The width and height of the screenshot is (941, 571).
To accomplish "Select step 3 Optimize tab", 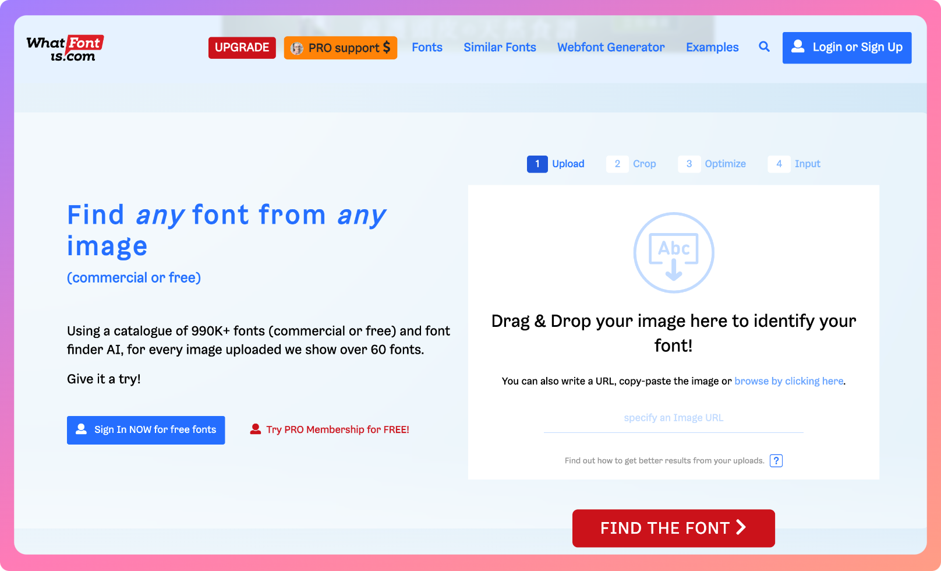I will 712,164.
